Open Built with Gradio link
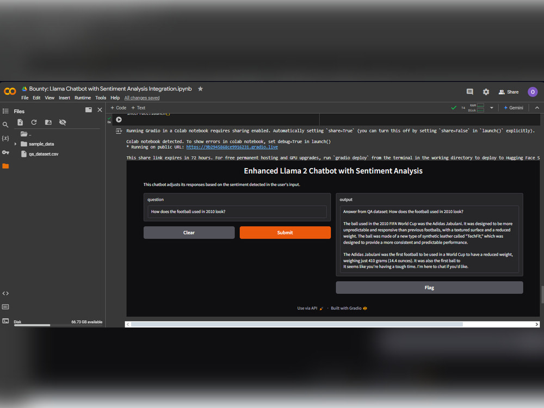The width and height of the screenshot is (544, 408). [349, 308]
